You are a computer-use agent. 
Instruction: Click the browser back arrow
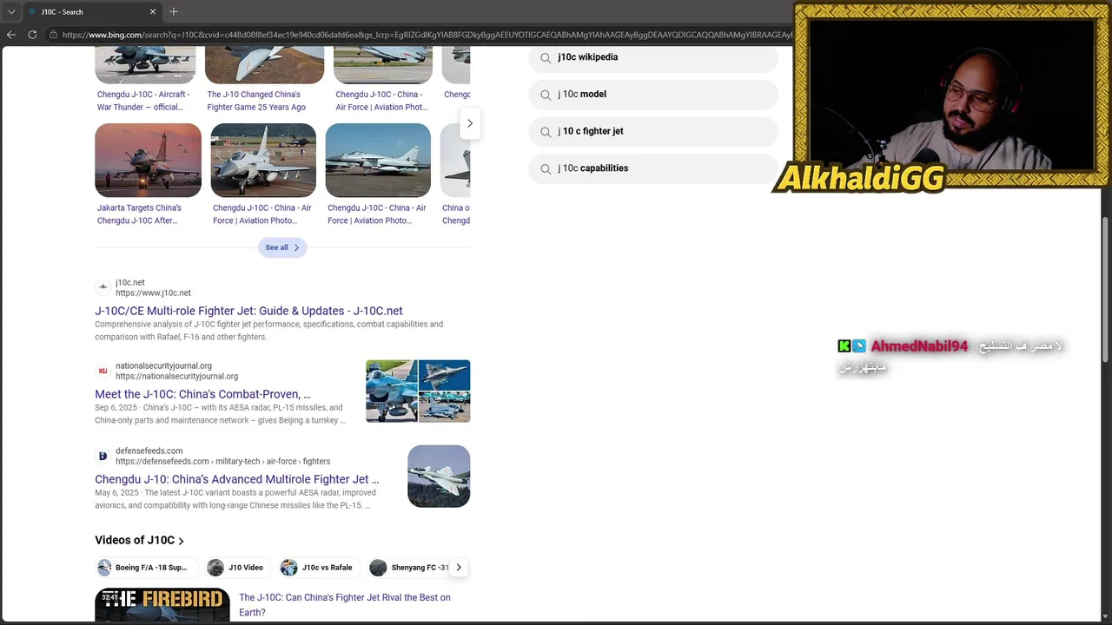tap(11, 35)
